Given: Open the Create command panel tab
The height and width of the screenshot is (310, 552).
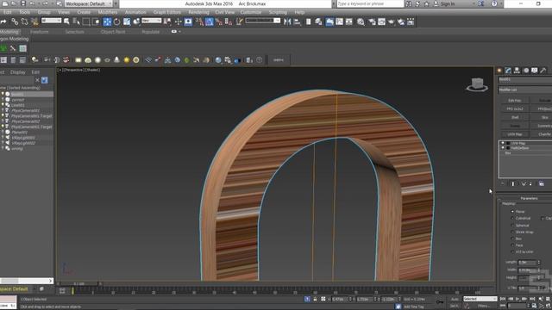Looking at the screenshot, I should [499, 71].
